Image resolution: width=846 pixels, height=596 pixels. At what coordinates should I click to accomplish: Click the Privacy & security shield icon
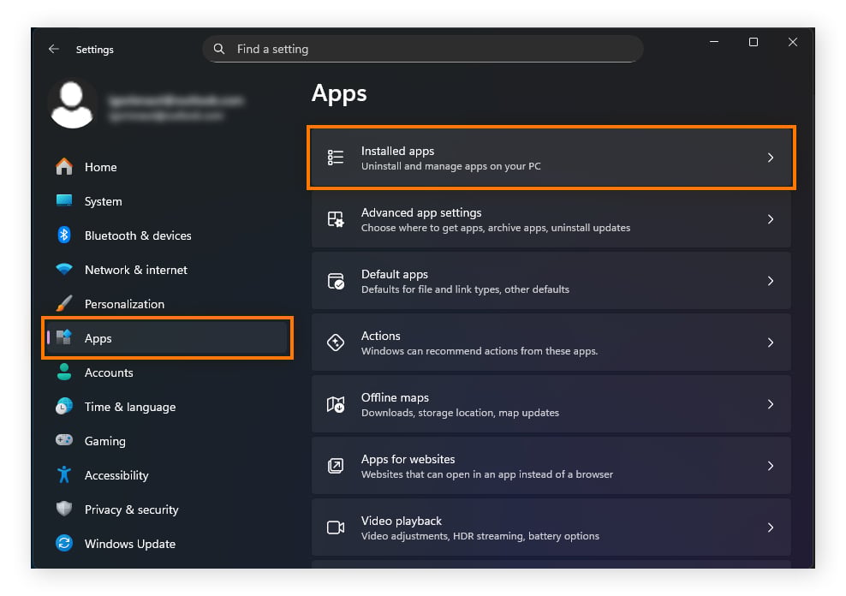tap(64, 509)
